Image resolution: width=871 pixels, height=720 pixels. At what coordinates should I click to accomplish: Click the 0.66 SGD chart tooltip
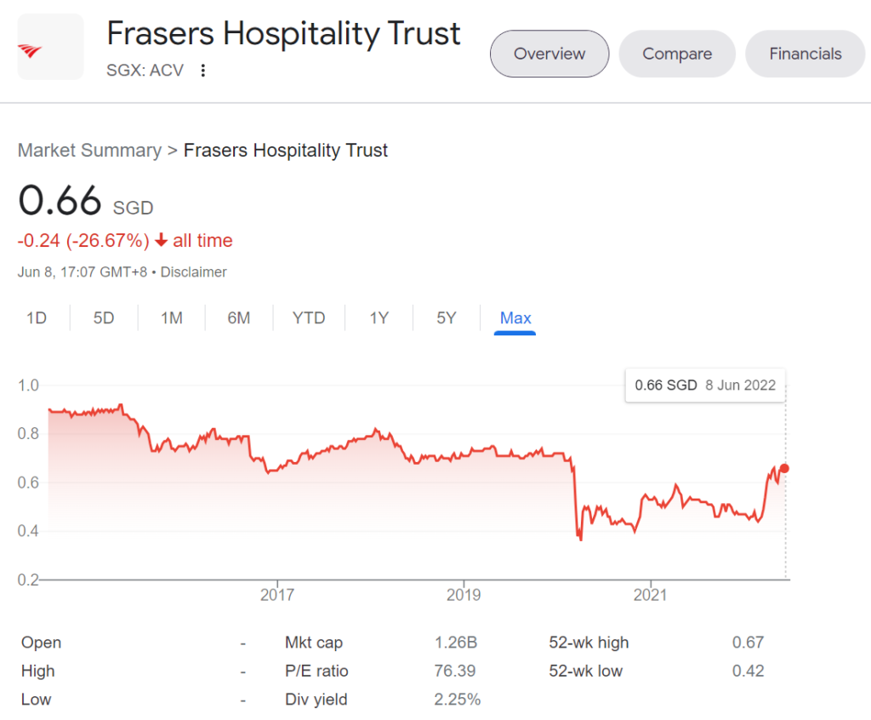[705, 385]
